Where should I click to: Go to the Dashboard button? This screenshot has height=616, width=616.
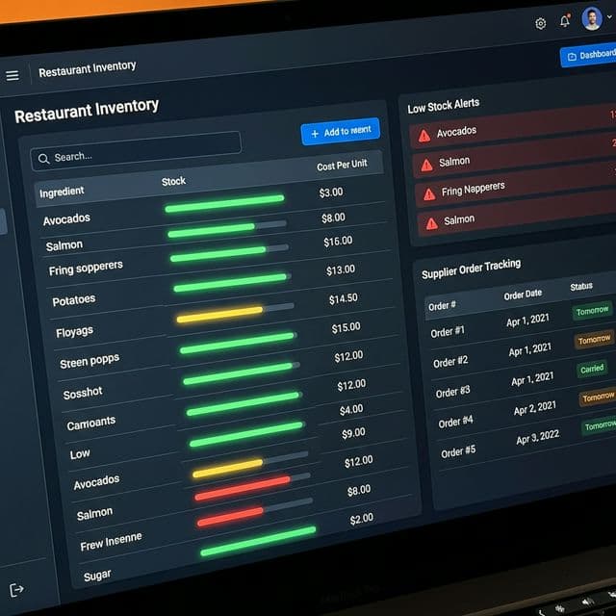tap(588, 56)
